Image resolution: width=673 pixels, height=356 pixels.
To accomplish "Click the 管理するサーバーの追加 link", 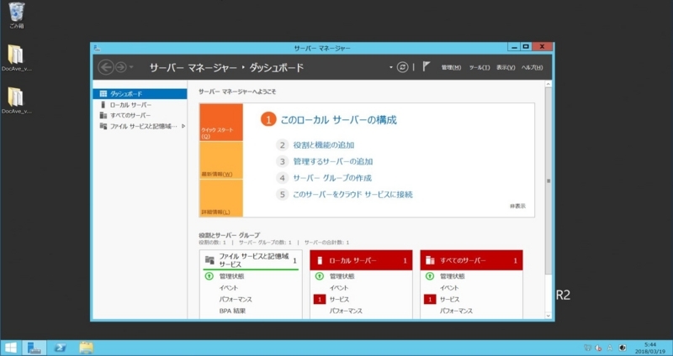I will (x=332, y=161).
